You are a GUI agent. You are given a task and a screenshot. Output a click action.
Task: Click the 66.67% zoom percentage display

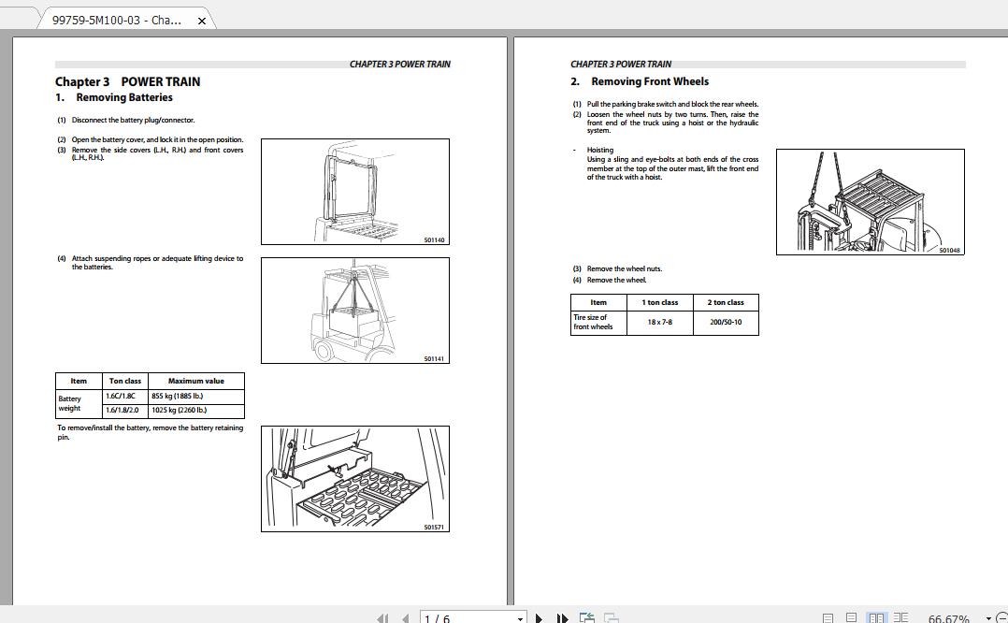[947, 617]
